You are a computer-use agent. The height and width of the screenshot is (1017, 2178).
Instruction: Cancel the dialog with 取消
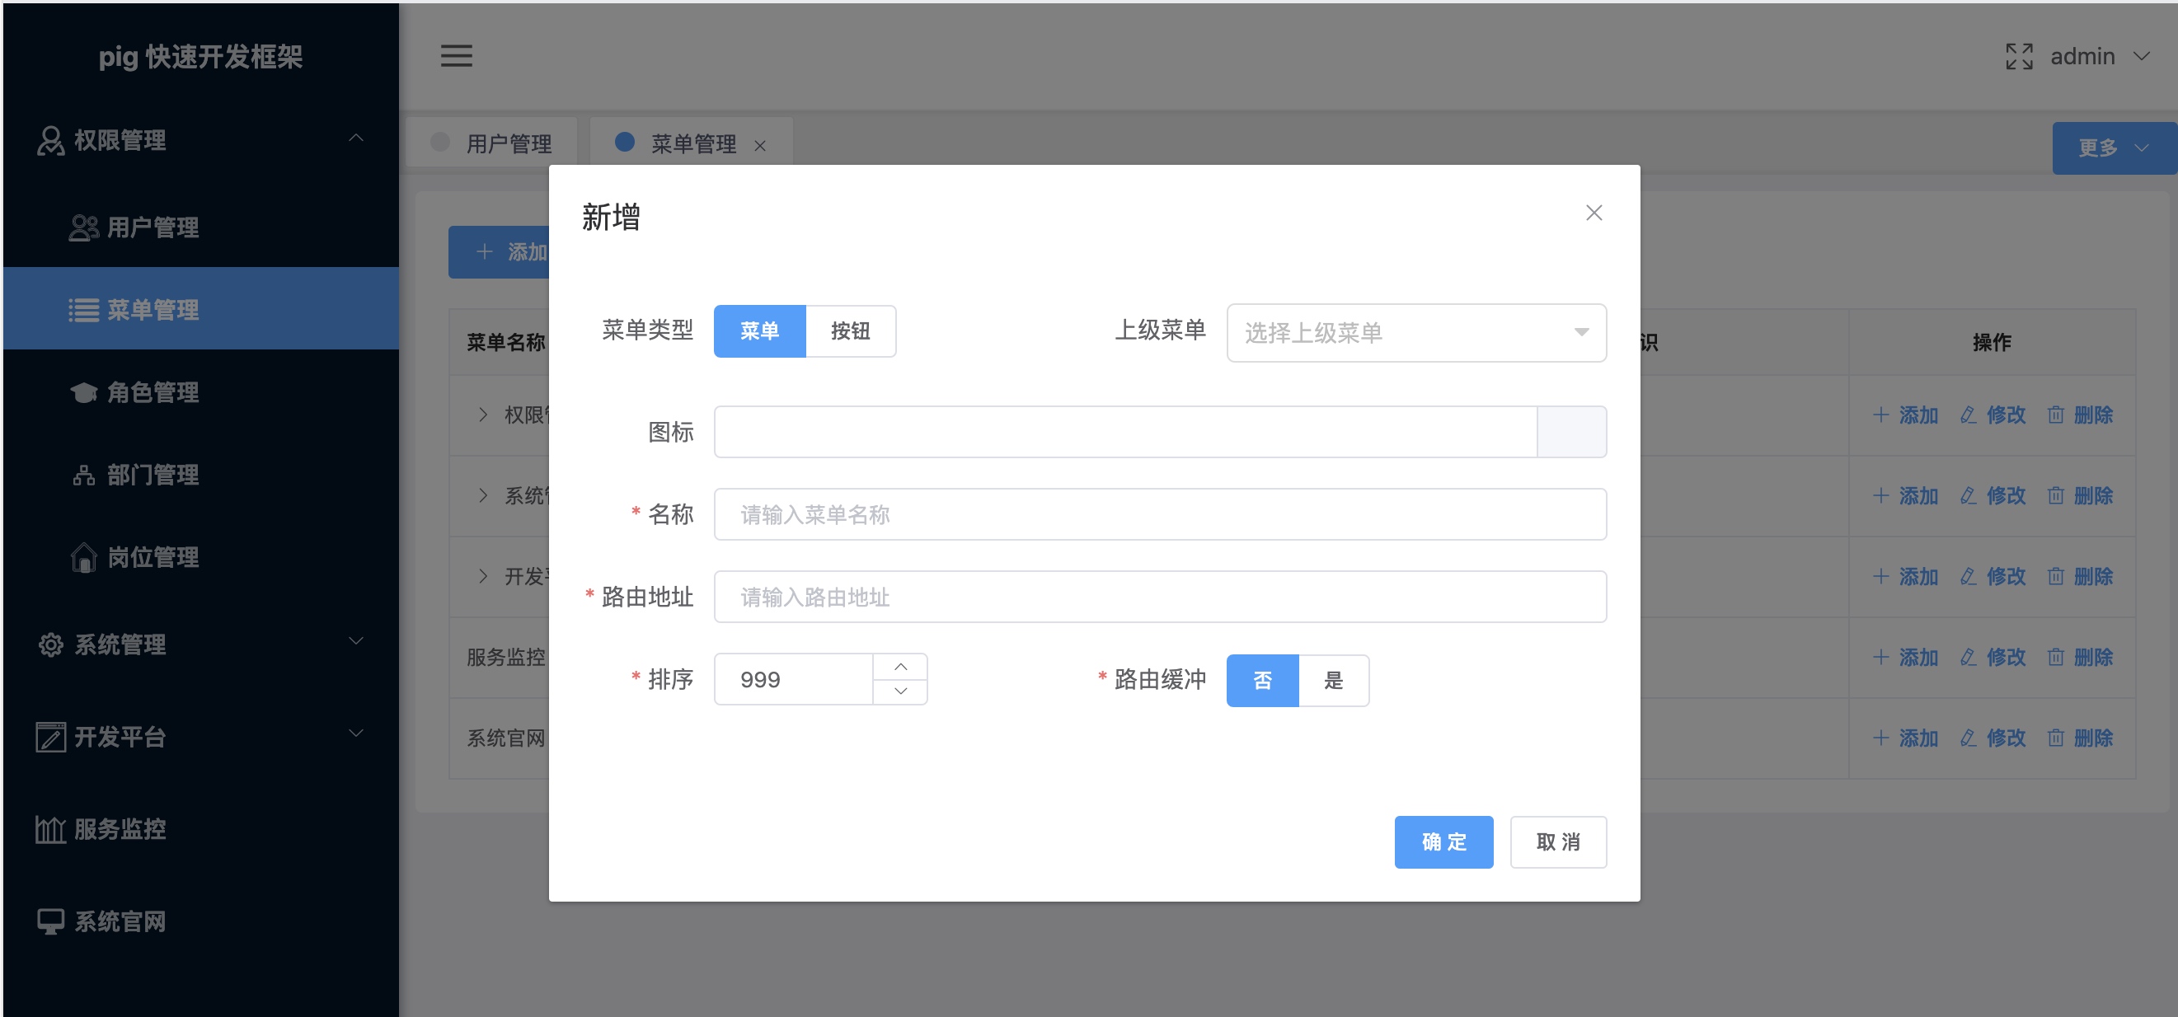1558,841
